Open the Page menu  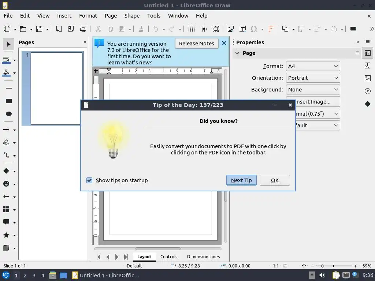coord(111,16)
